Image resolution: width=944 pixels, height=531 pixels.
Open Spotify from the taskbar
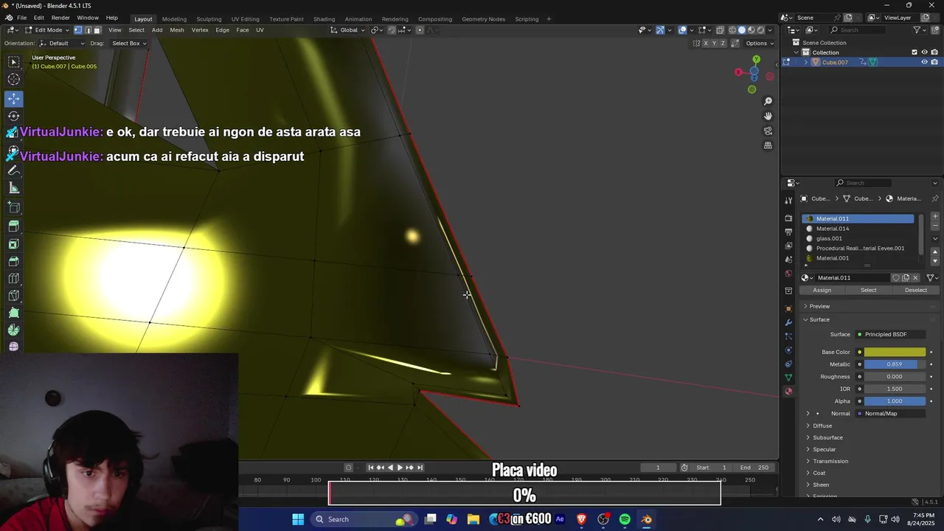[x=625, y=519]
